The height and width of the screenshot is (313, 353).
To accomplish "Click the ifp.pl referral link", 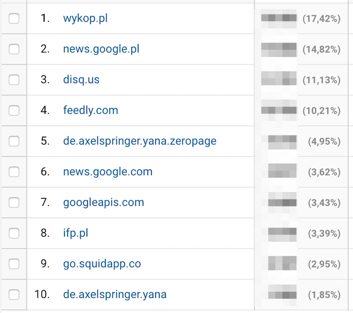I will pyautogui.click(x=75, y=233).
